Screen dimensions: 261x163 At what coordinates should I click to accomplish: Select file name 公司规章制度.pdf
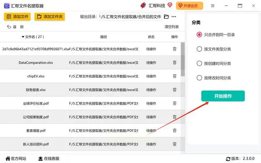(x=36, y=117)
